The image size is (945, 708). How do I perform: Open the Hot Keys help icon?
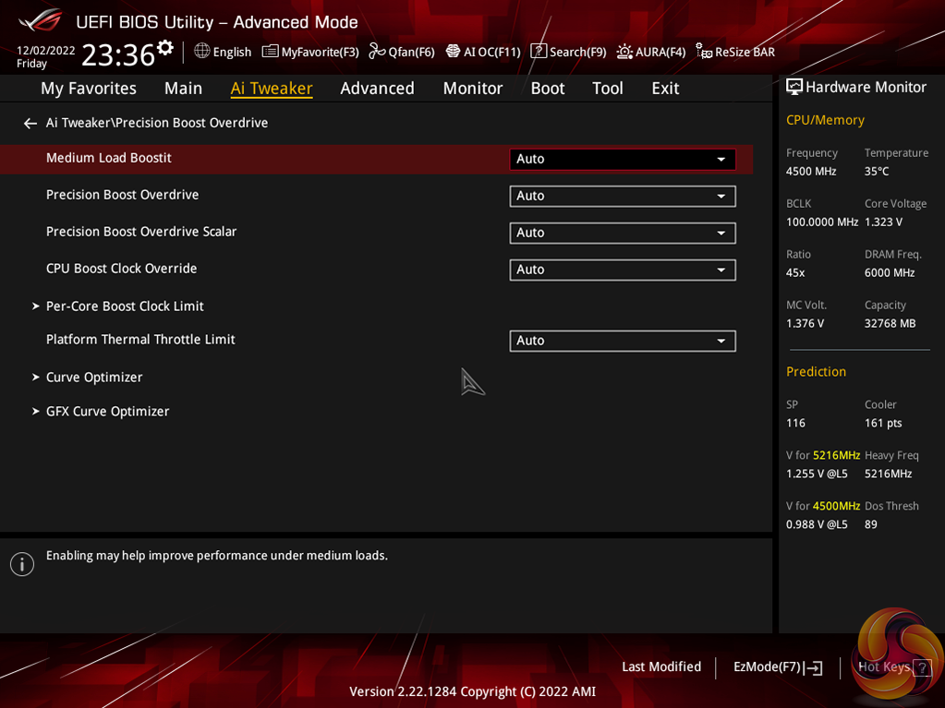[x=921, y=667]
